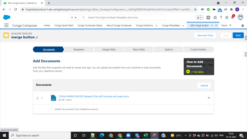Open Microsoft Edge from taskbar
Viewport: 247px width, 139px height.
[x=102, y=135]
